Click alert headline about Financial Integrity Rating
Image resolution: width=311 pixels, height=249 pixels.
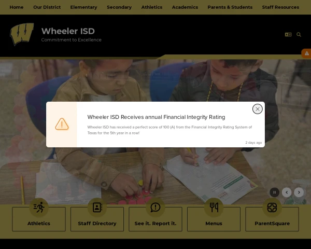point(156,117)
